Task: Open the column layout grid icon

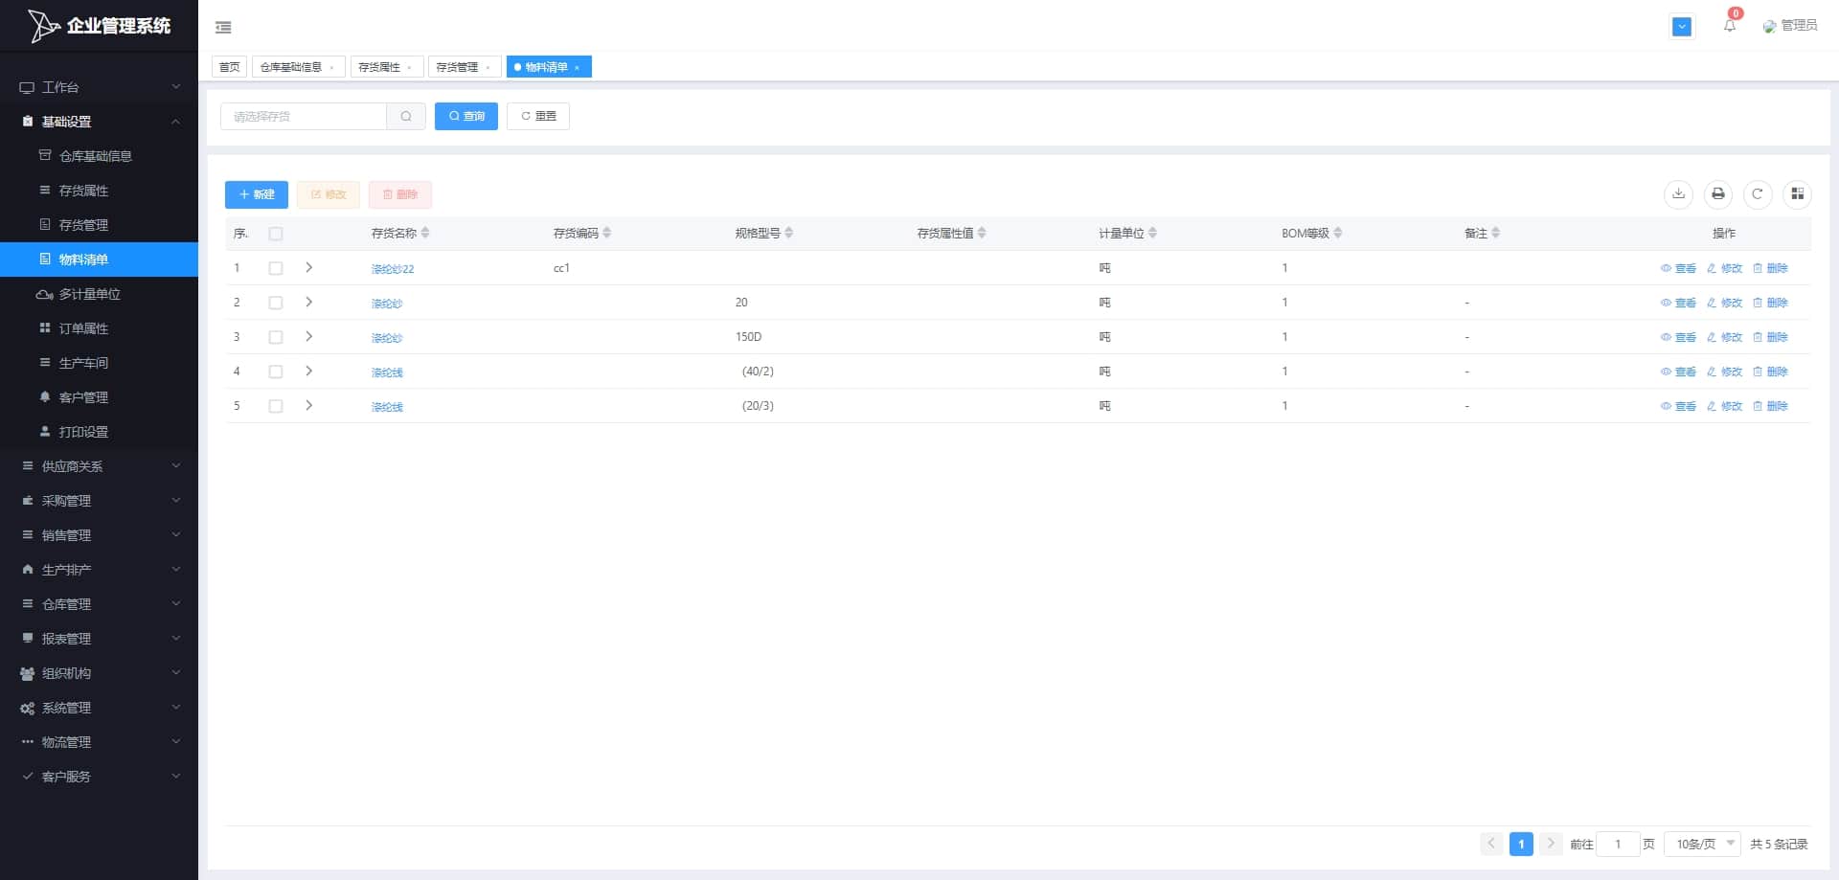Action: click(1797, 194)
